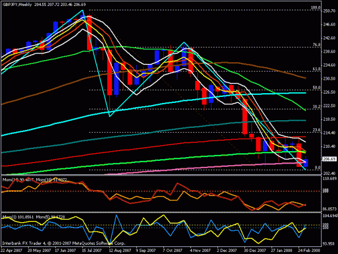This screenshot has width=338, height=254.
Task: Click the 15 Jul 2007 date label
Action: coord(91,250)
